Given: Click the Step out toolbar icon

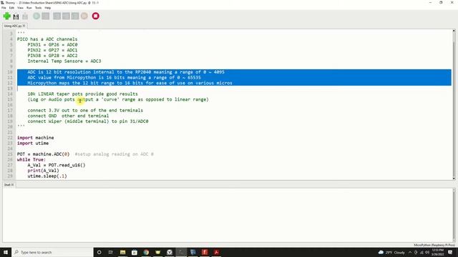Looking at the screenshot, I should 75,16.
